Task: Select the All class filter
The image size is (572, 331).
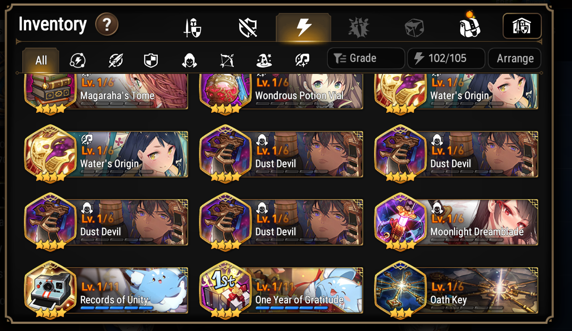Action: pyautogui.click(x=41, y=60)
